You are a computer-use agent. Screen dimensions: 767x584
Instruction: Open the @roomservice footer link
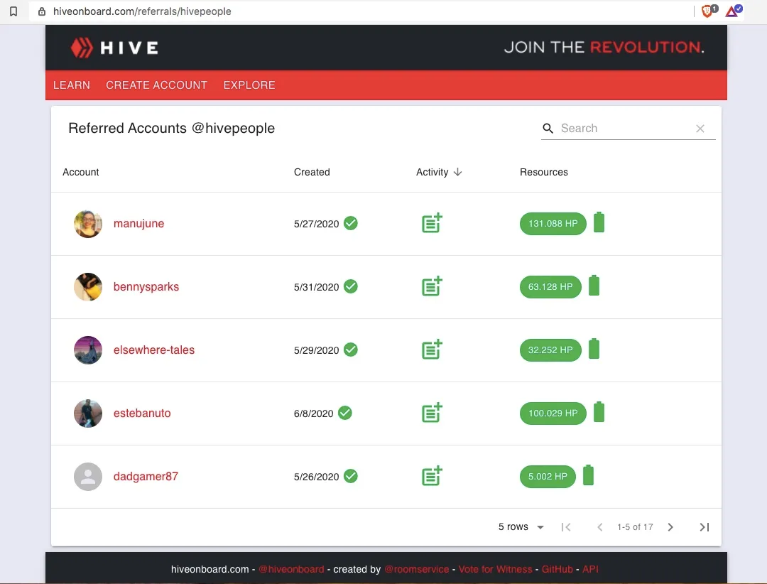pos(416,569)
